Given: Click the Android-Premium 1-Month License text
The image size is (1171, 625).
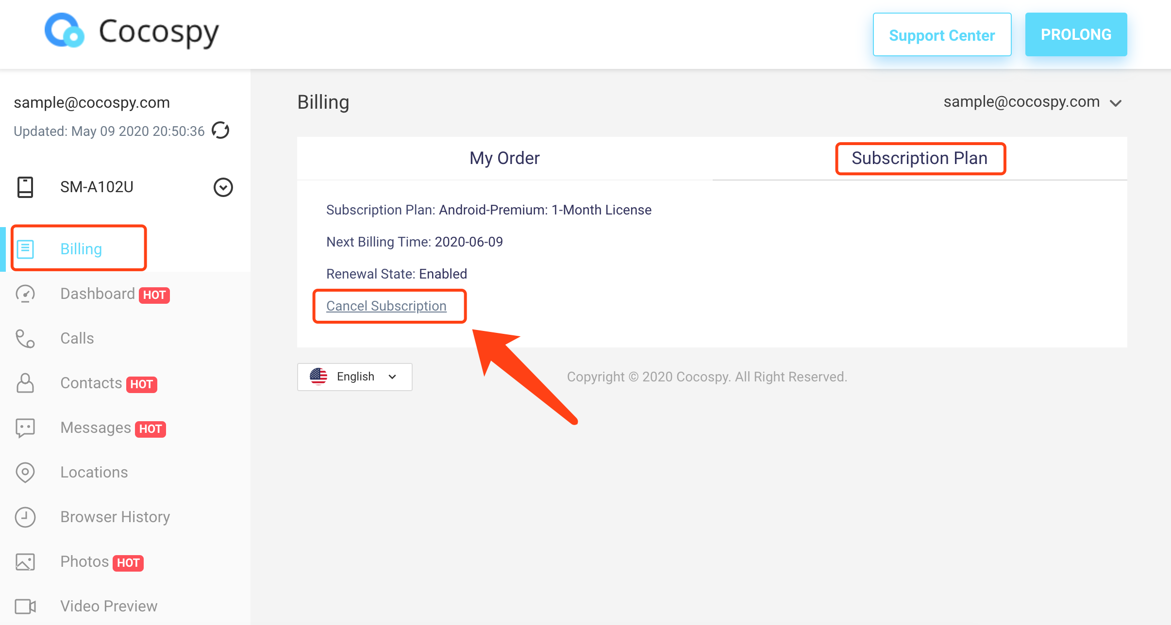Looking at the screenshot, I should click(x=545, y=210).
